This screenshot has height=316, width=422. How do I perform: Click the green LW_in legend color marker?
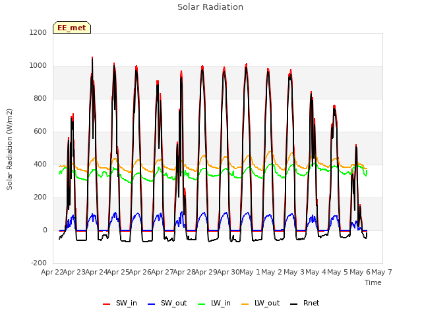[202, 304]
